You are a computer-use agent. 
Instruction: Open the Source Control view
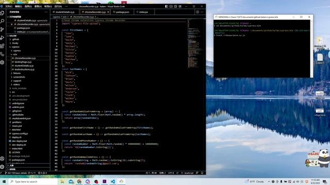(x=2, y=29)
